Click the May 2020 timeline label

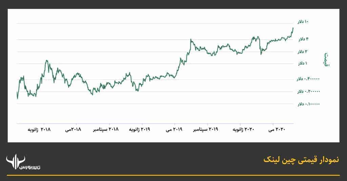coord(277,129)
